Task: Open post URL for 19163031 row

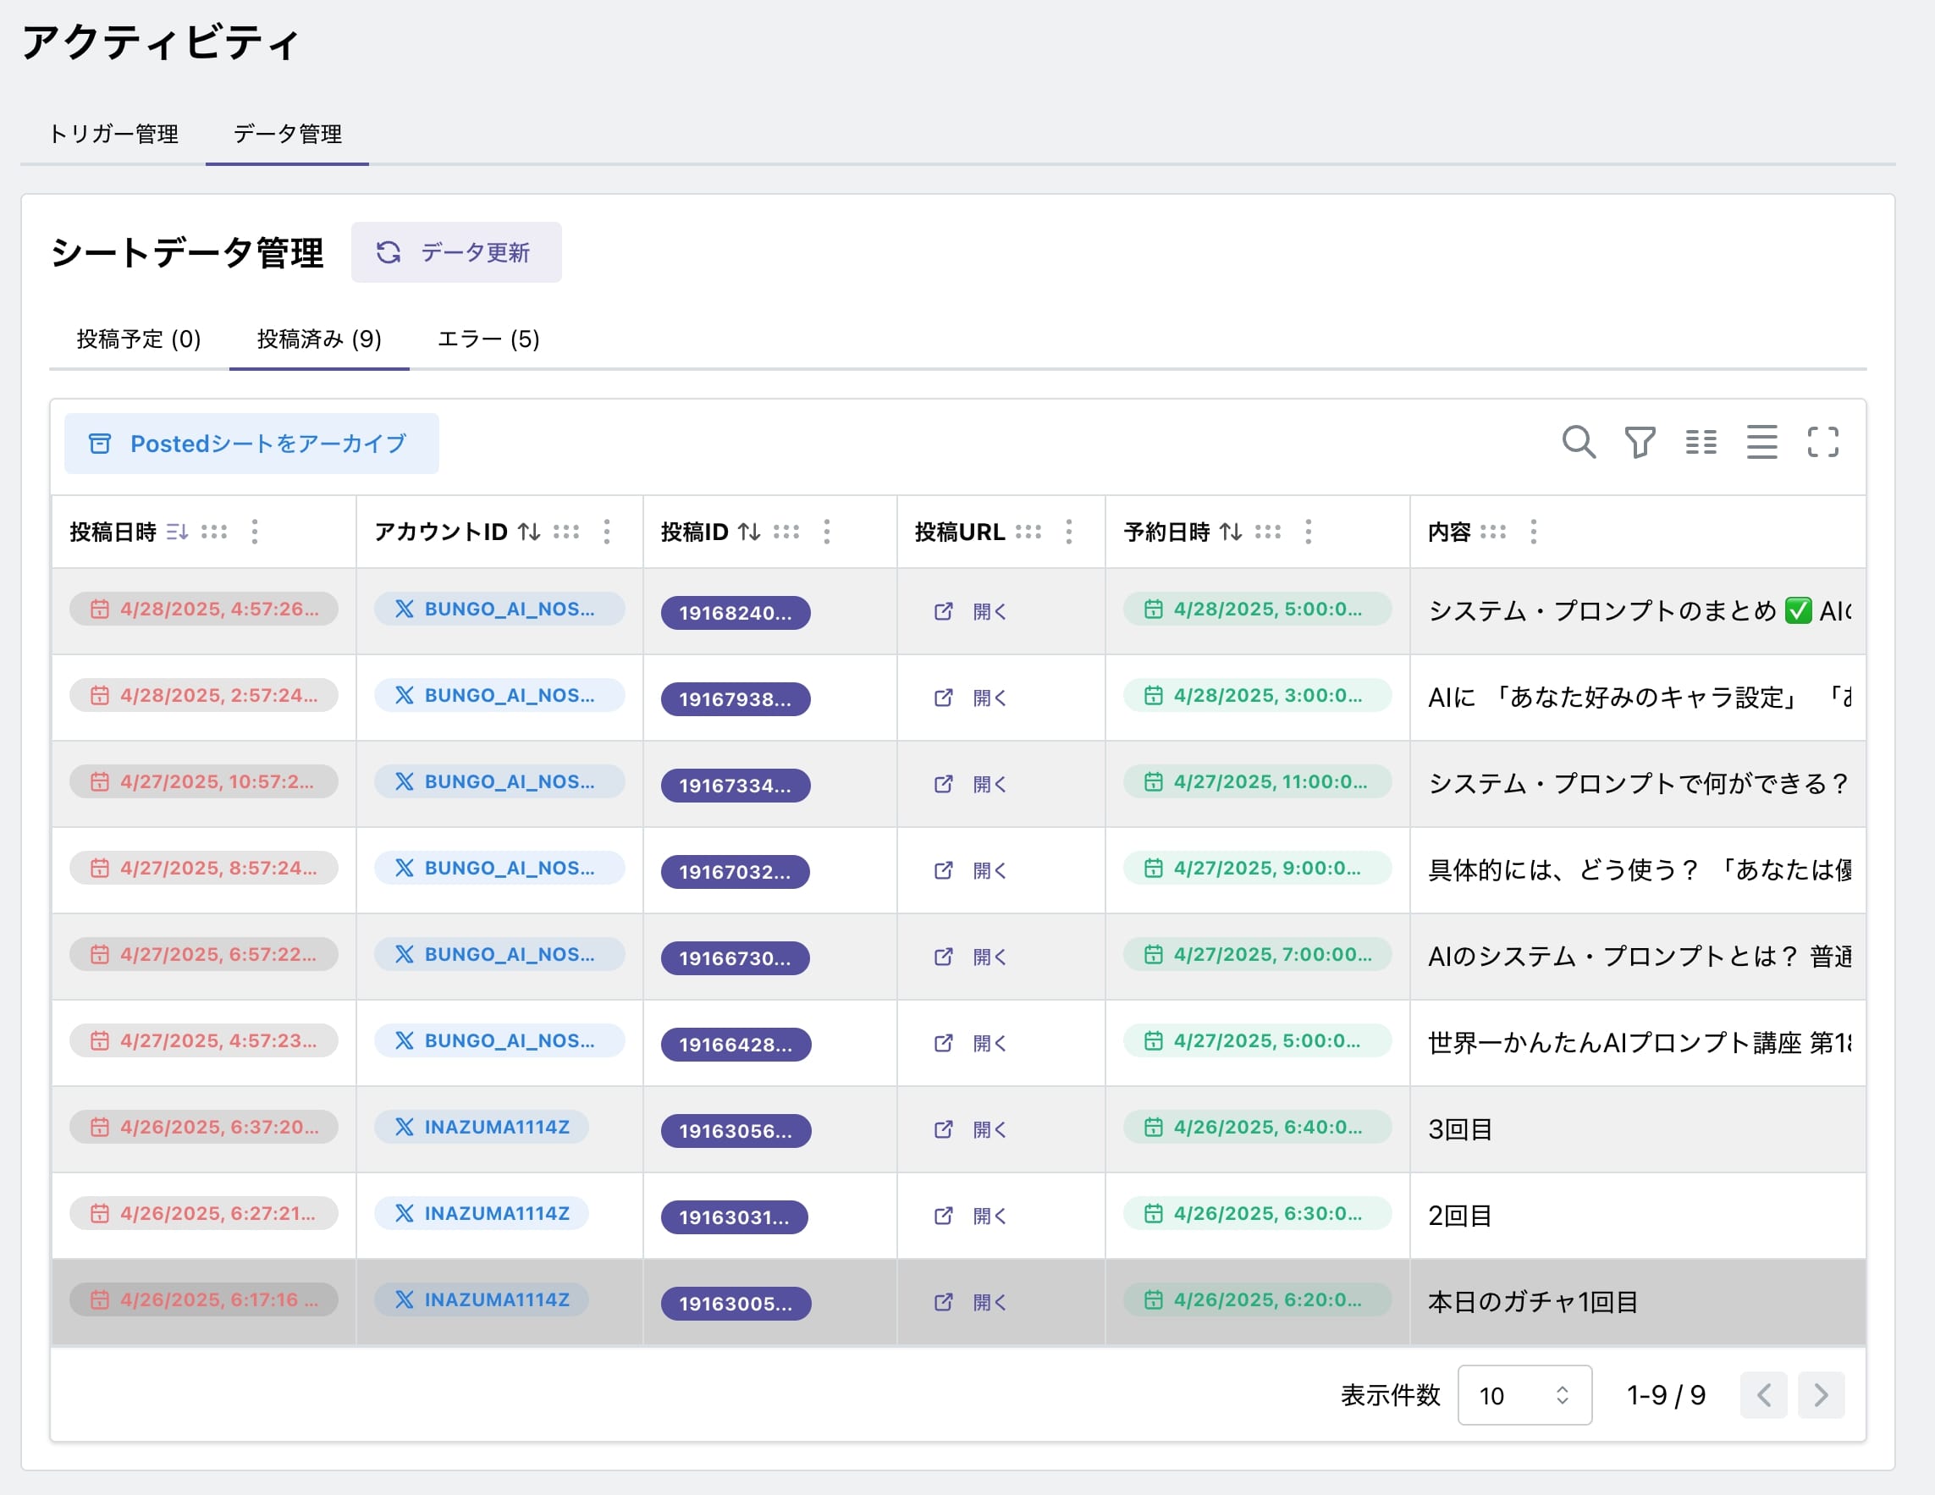Action: (x=970, y=1216)
